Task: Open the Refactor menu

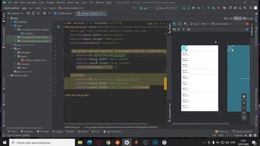Action: click(61, 2)
